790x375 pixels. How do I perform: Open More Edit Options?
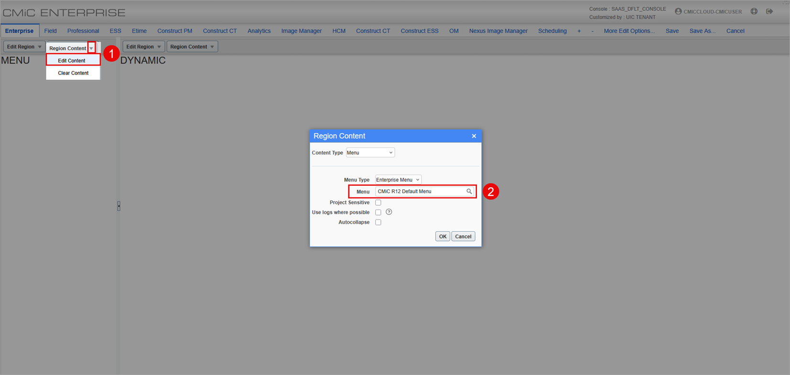629,31
